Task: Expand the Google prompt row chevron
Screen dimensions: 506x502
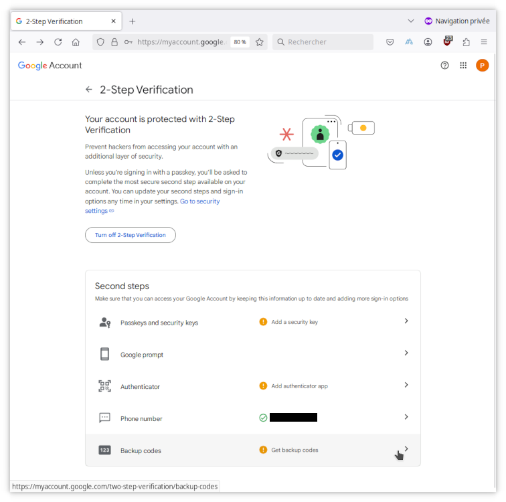Action: point(406,353)
